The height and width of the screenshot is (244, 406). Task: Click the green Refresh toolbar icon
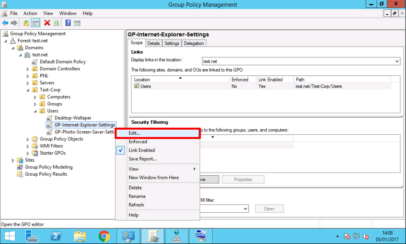tap(57, 23)
